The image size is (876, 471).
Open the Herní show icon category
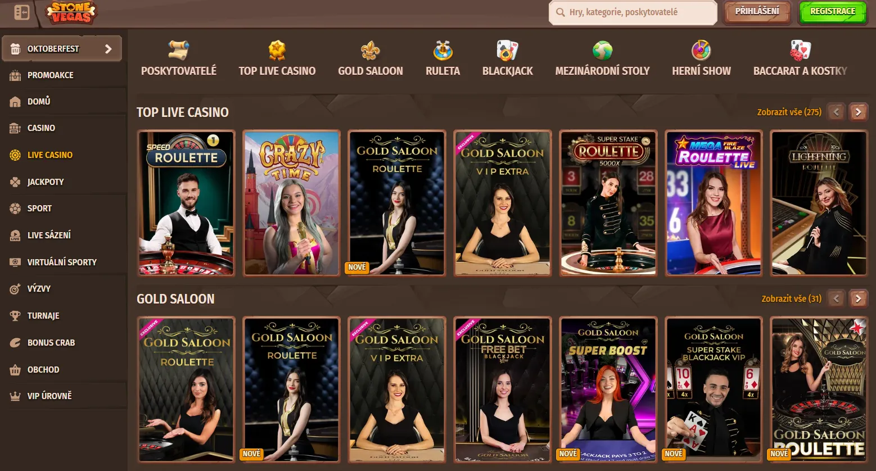pyautogui.click(x=701, y=51)
